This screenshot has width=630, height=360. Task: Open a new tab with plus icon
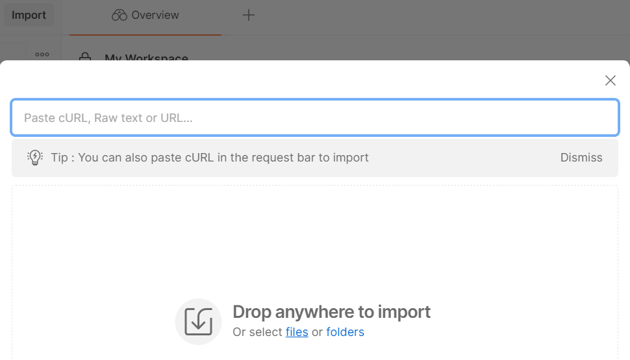(249, 15)
